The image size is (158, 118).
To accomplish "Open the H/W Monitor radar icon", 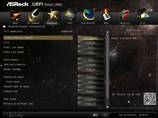I will tap(88, 15).
